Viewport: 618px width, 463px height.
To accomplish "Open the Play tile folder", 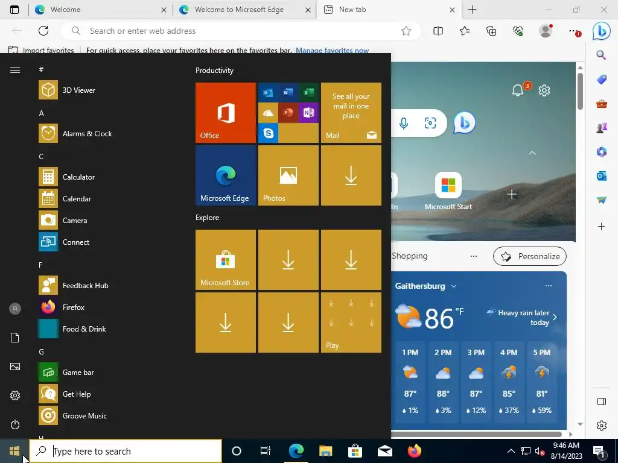I will pyautogui.click(x=351, y=323).
